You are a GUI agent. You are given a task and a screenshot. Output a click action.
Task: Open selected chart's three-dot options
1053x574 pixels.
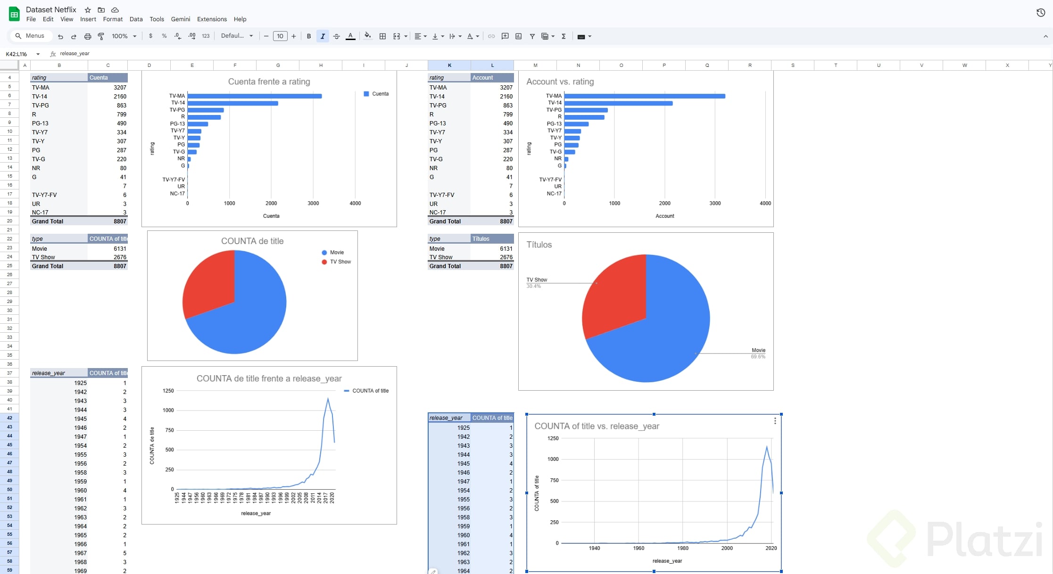click(x=775, y=421)
